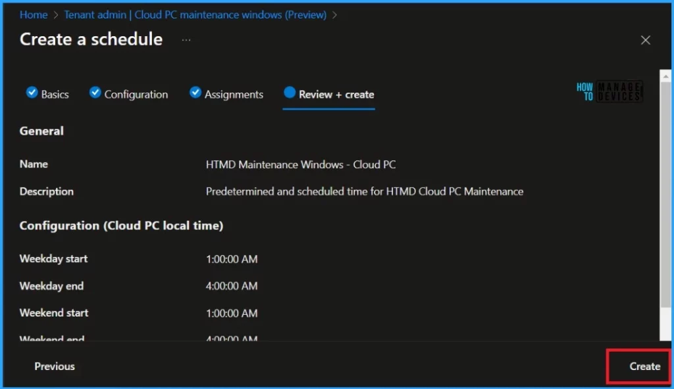Click the Weekend start value 1:00:00 AM
674x389 pixels.
pos(232,313)
